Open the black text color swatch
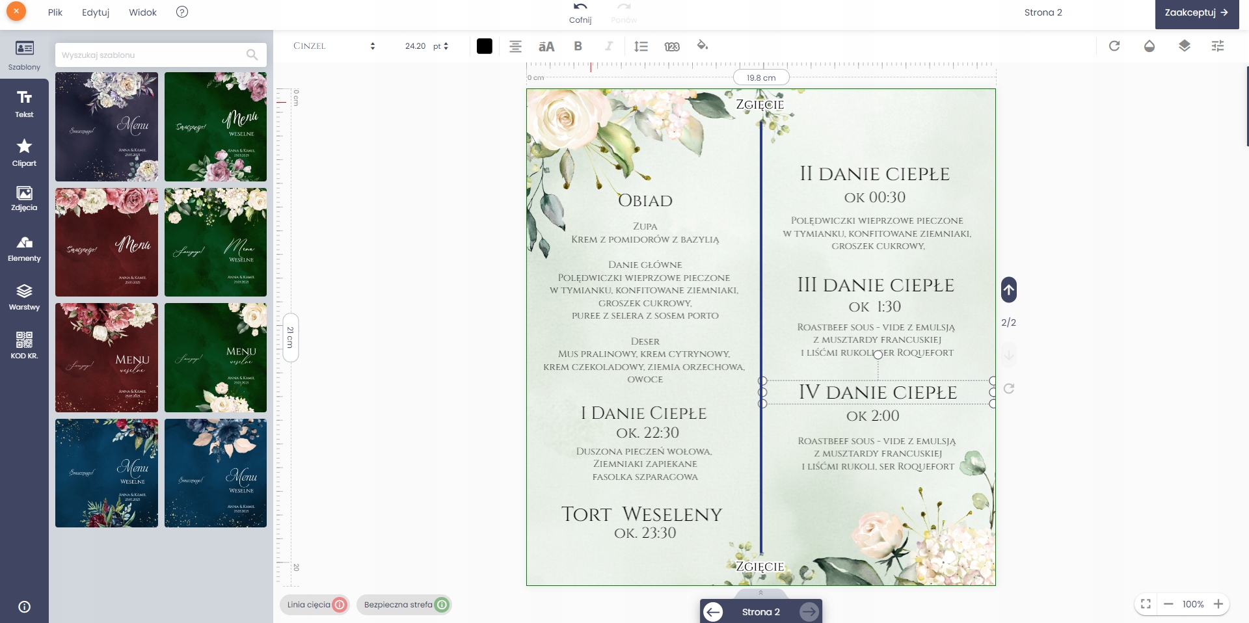The image size is (1249, 623). tap(484, 46)
